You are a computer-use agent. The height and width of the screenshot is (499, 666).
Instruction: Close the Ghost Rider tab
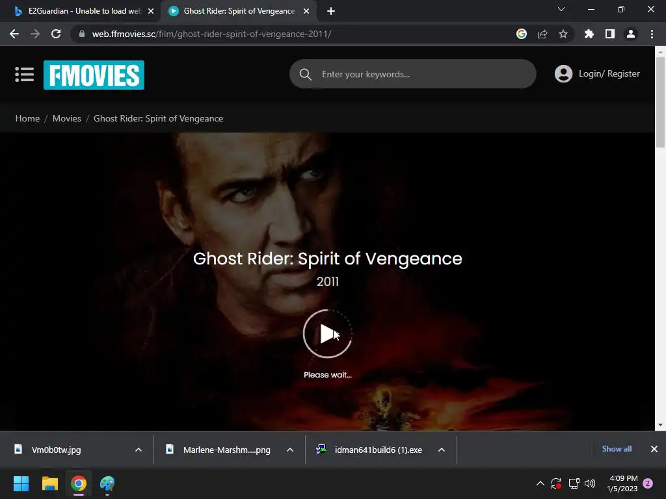[306, 11]
